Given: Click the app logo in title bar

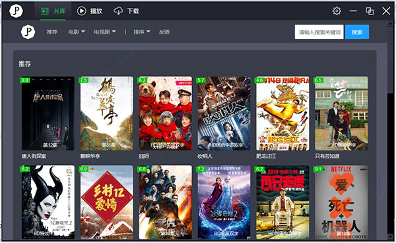Looking at the screenshot, I should 16,11.
